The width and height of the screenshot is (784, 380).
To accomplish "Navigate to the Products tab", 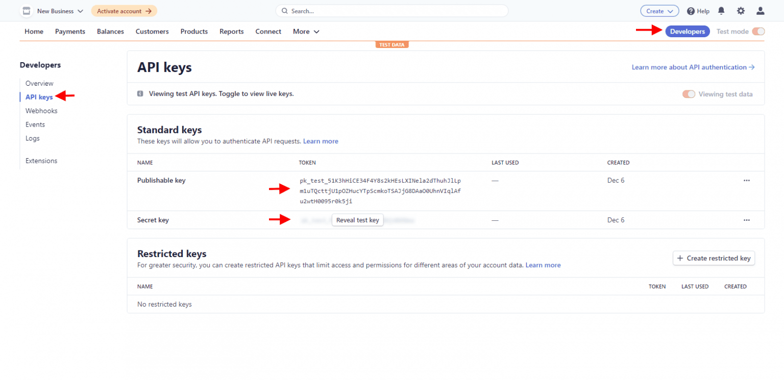I will click(x=194, y=32).
